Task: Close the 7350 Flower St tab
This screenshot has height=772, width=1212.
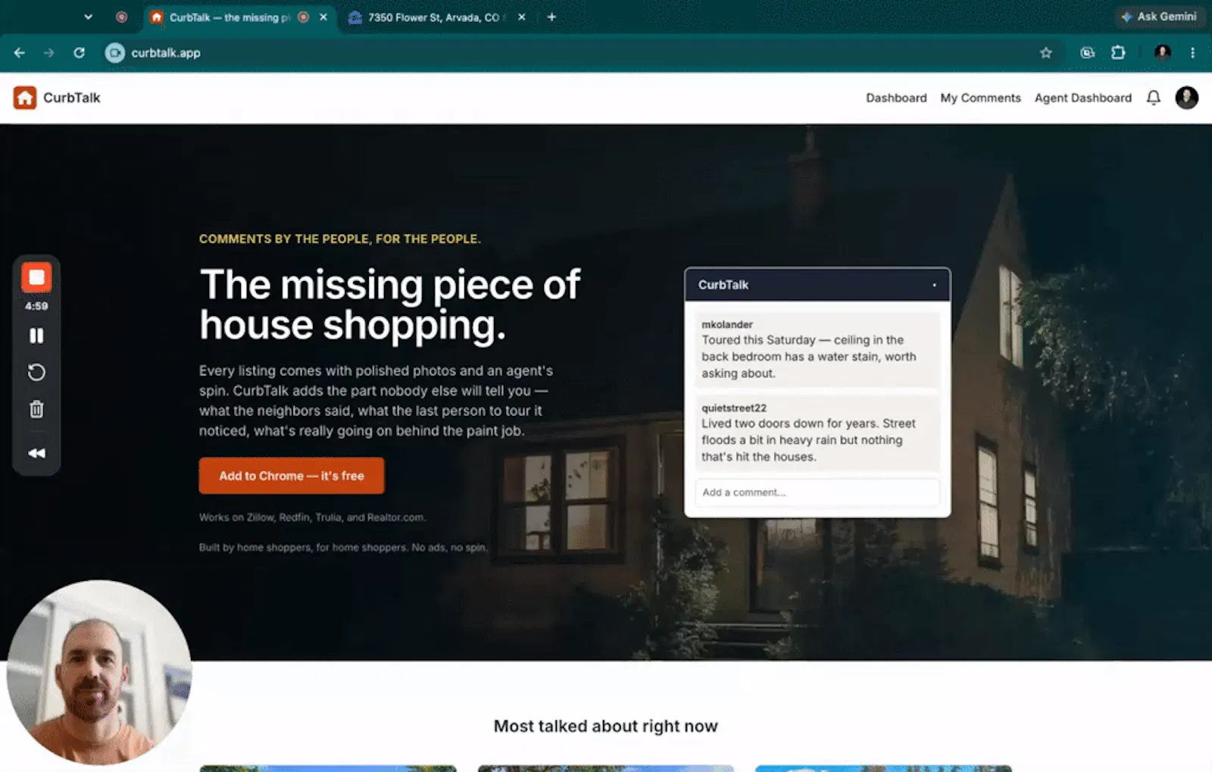Action: tap(521, 17)
